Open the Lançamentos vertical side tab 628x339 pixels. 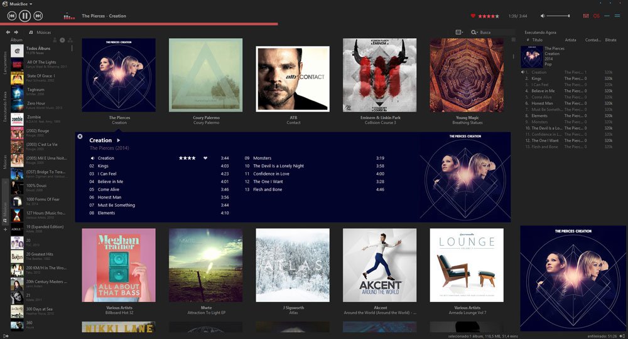(x=5, y=63)
